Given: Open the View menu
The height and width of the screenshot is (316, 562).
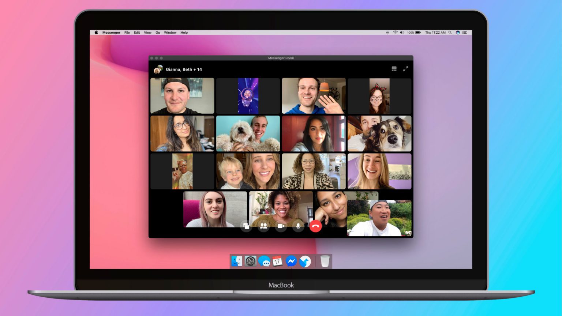Looking at the screenshot, I should pyautogui.click(x=147, y=33).
